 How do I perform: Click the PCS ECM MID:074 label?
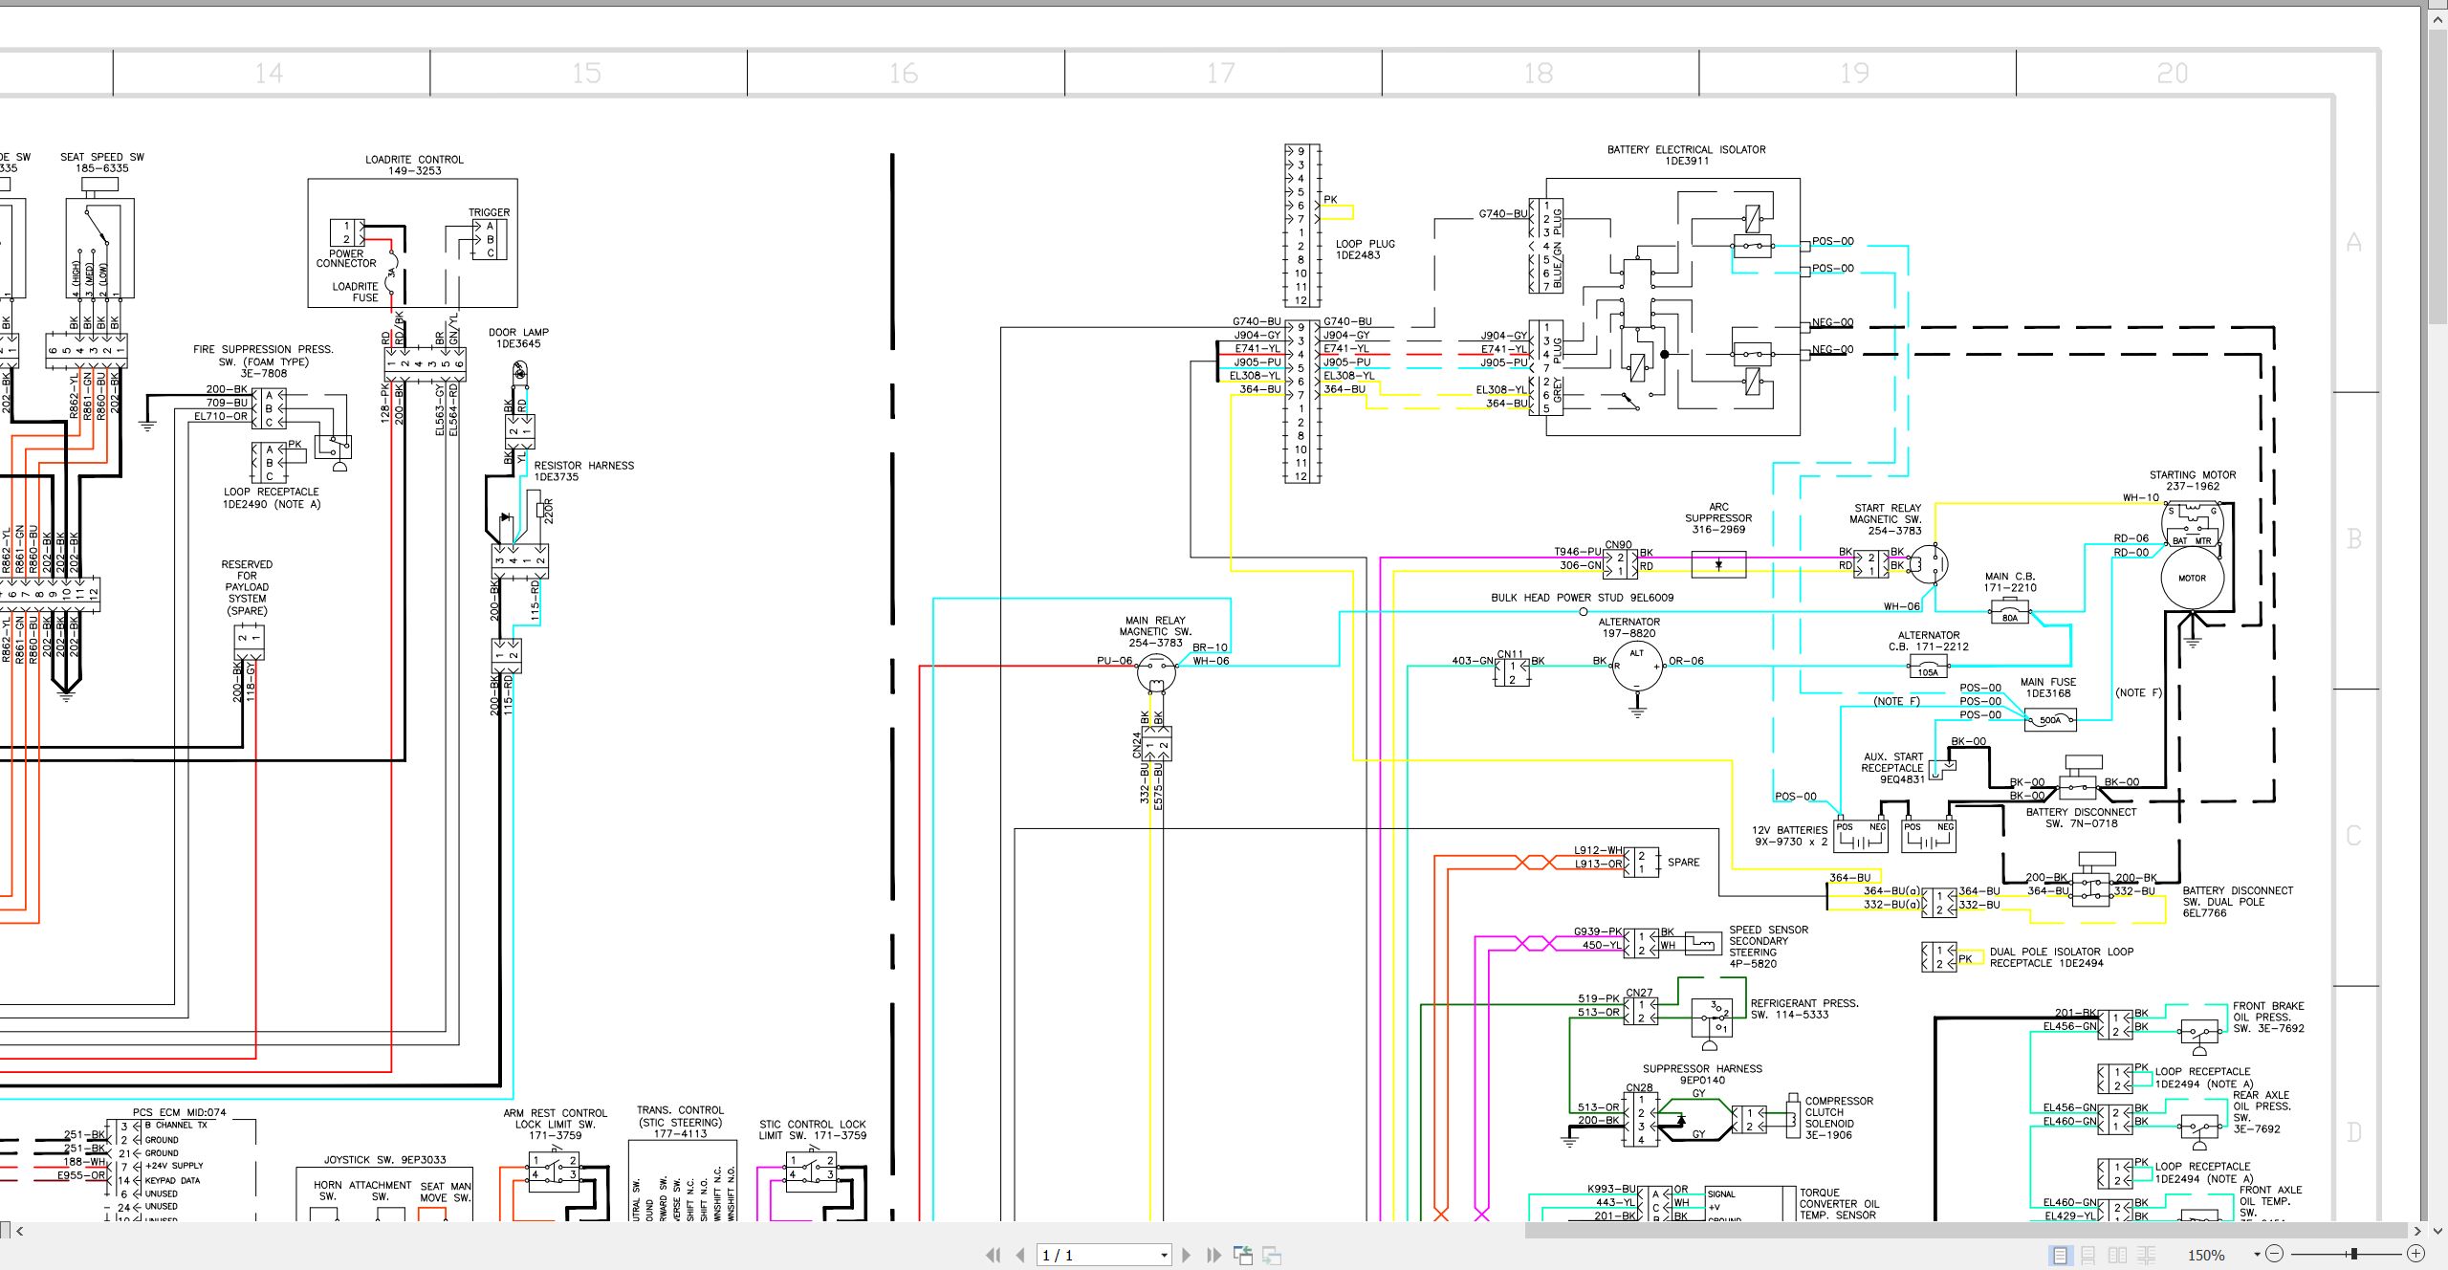click(179, 1112)
